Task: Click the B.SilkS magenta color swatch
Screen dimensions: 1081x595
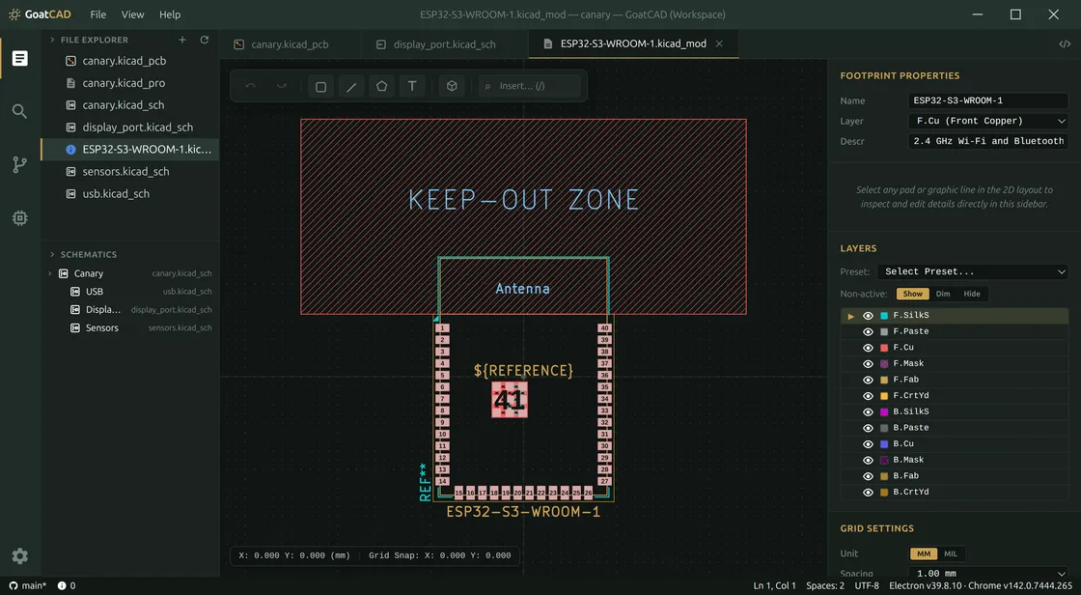Action: coord(884,412)
